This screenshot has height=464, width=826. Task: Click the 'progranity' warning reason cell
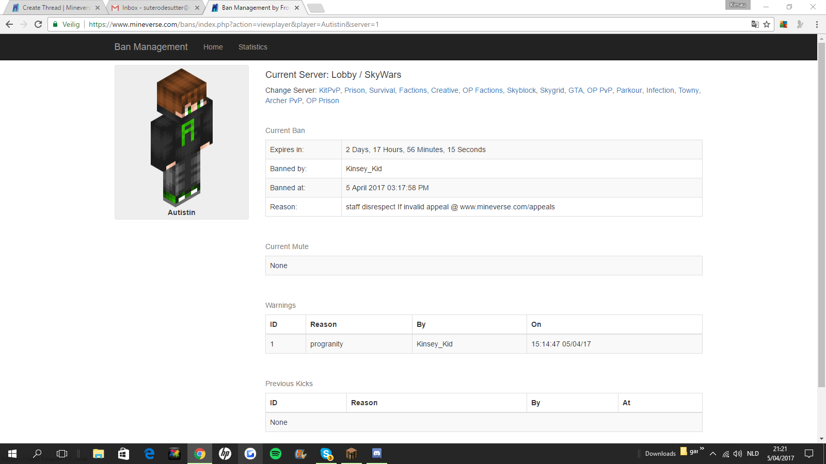click(359, 344)
